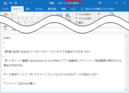The height and width of the screenshot is (93, 129).
Task: Open the Address Book icon
Action: point(60,14)
